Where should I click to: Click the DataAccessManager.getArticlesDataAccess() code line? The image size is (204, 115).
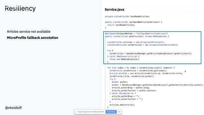pyautogui.click(x=150, y=54)
